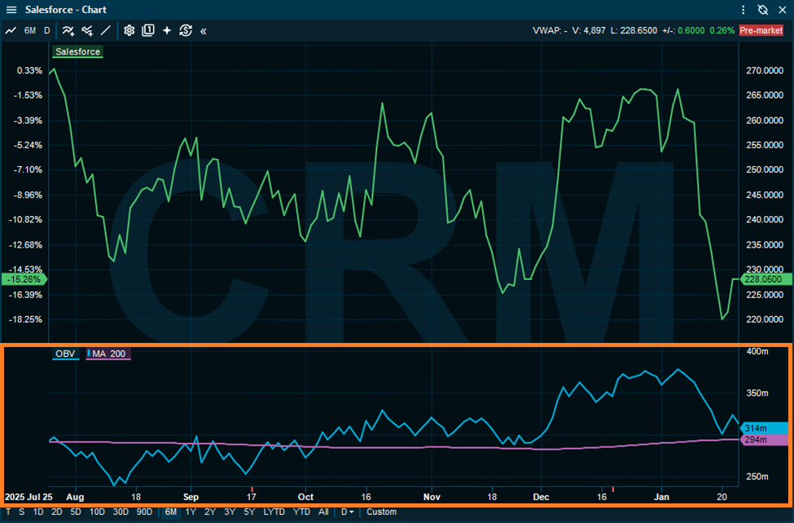Click the 0.26% percent change value
Viewport: 794px width, 523px height.
pos(722,30)
